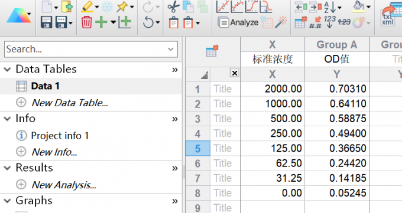Click the green plus new sheet icon

pyautogui.click(x=101, y=22)
